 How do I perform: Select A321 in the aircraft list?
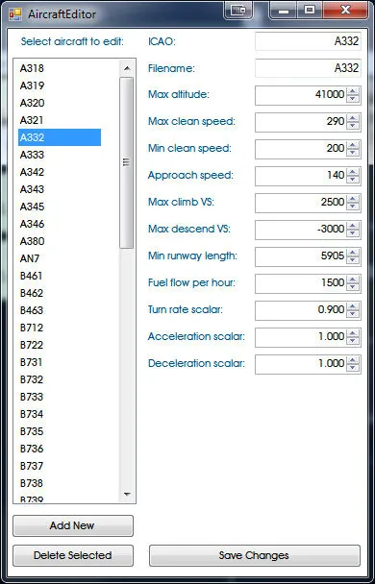coord(60,120)
